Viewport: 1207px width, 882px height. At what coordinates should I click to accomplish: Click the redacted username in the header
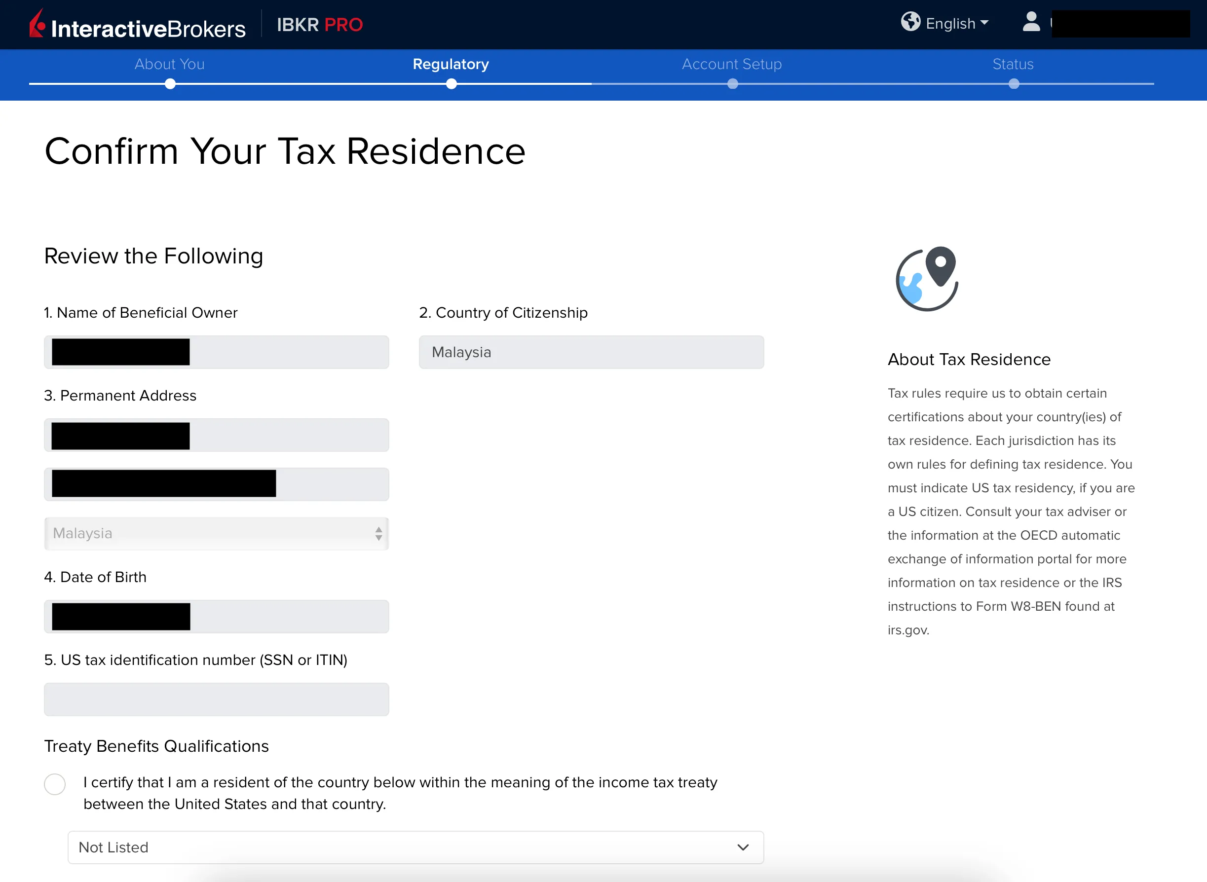click(x=1121, y=24)
